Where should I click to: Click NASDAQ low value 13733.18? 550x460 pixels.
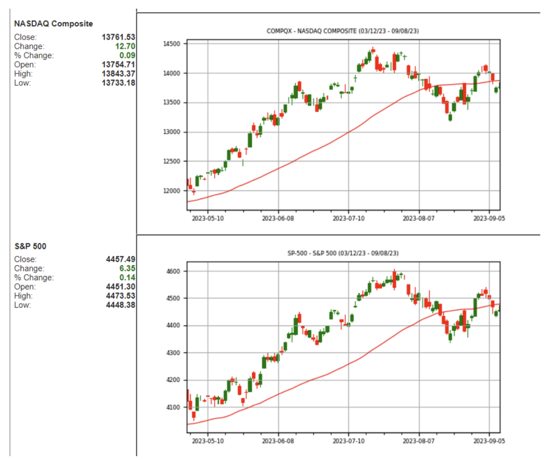[119, 83]
